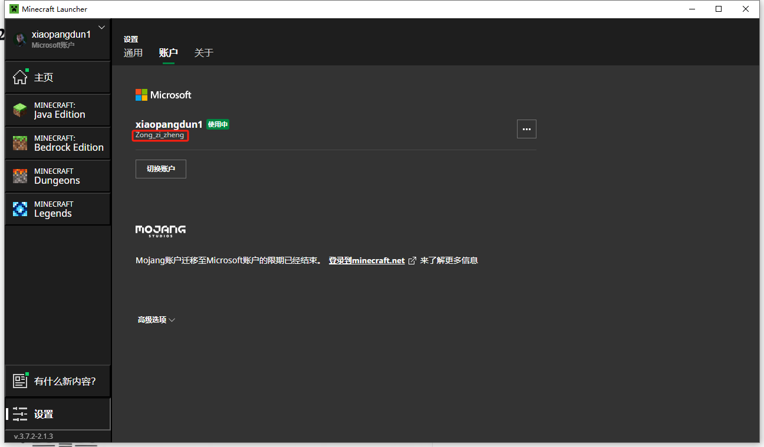
Task: Click the version number v.3.7.2-2.1.3
Action: [34, 436]
